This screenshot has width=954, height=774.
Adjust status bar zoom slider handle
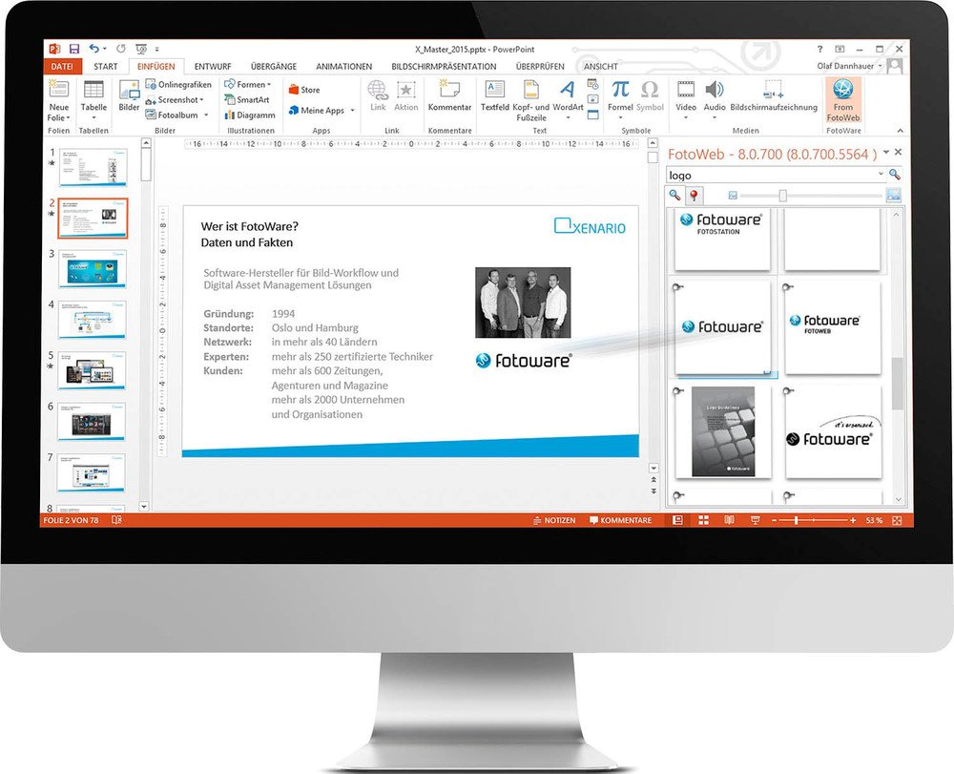(797, 521)
